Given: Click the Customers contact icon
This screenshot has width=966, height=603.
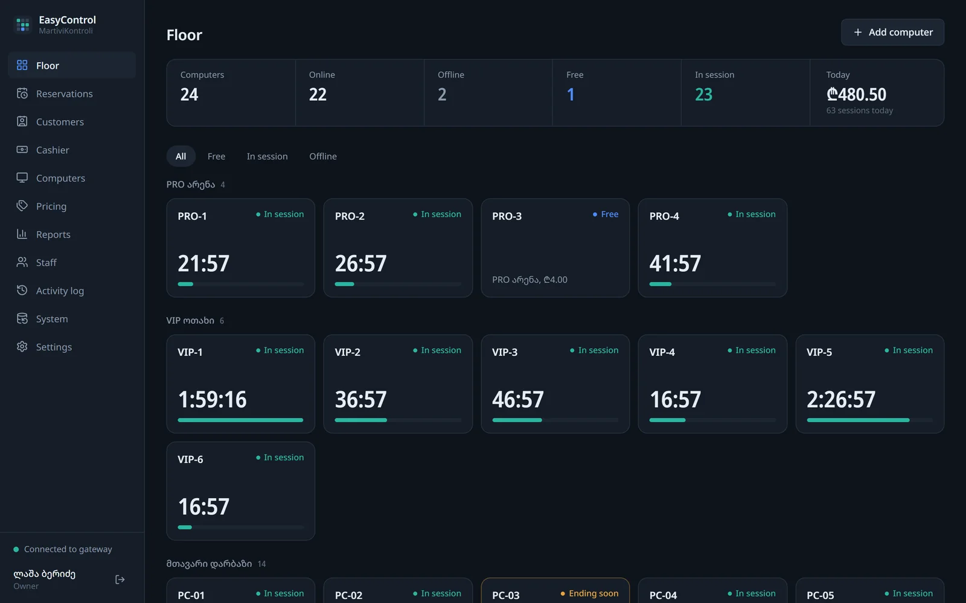Looking at the screenshot, I should [x=22, y=121].
